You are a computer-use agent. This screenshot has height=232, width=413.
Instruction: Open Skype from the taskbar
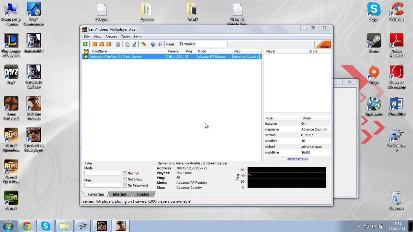pos(45,226)
